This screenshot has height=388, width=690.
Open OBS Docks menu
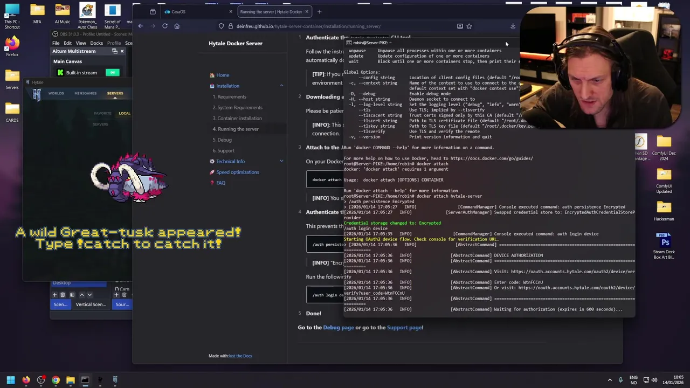pyautogui.click(x=96, y=43)
